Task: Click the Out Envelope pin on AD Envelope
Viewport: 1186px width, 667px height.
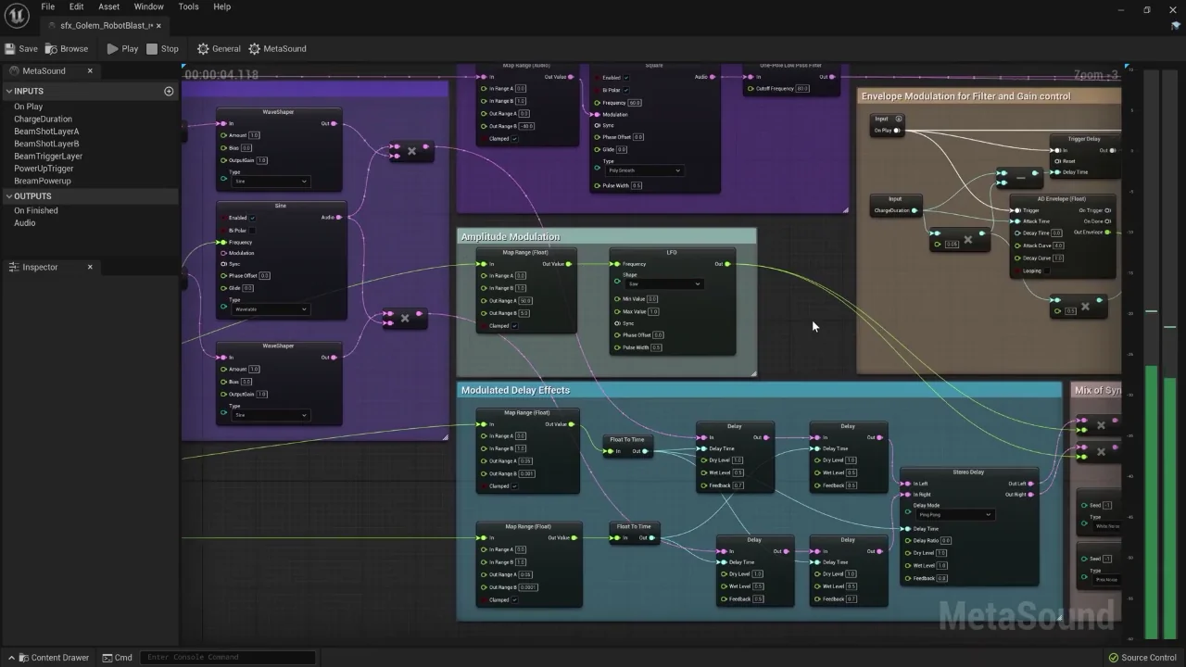Action: pos(1108,233)
